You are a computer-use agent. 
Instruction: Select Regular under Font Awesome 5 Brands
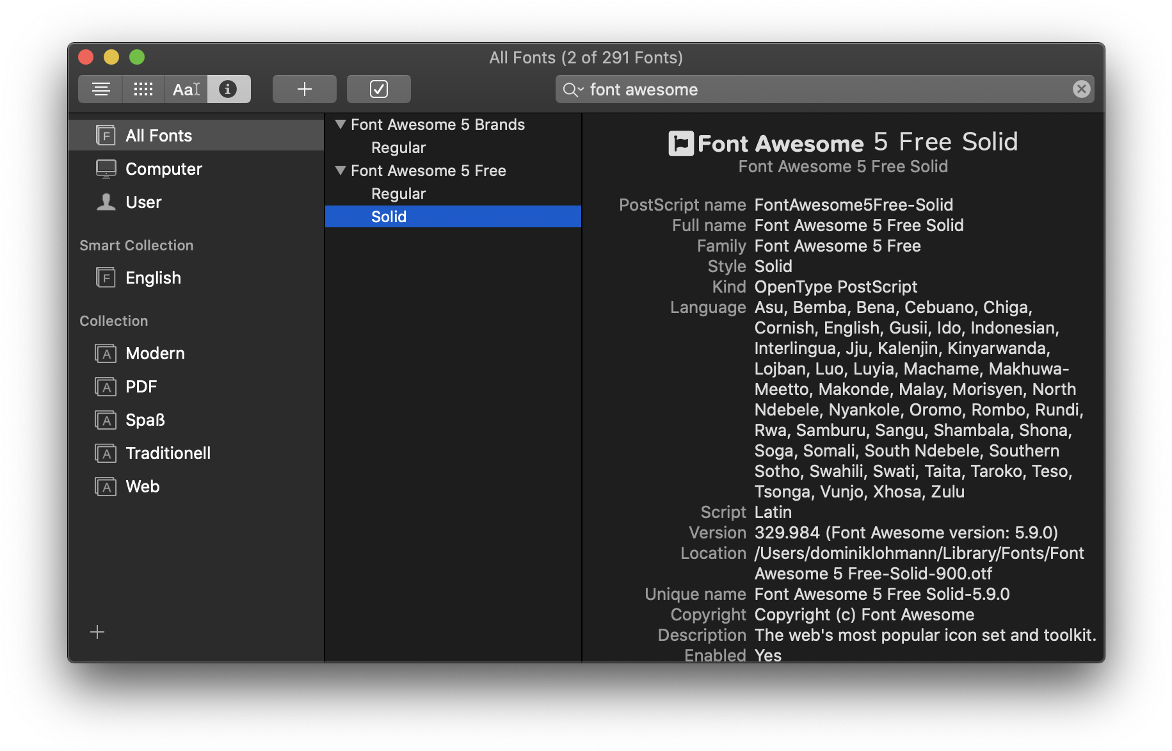tap(453, 147)
